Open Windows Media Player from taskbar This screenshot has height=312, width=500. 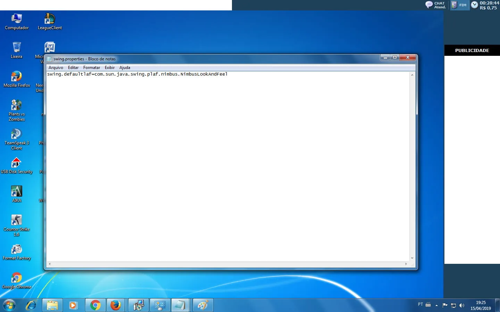73,305
